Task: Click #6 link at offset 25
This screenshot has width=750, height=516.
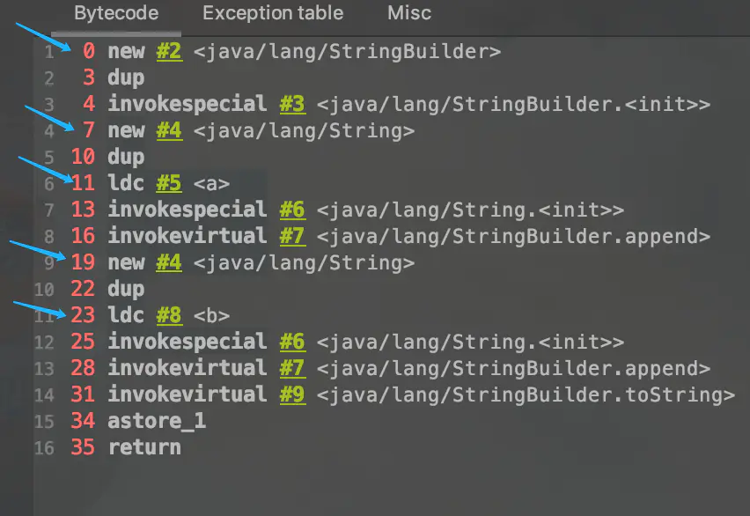Action: (292, 342)
